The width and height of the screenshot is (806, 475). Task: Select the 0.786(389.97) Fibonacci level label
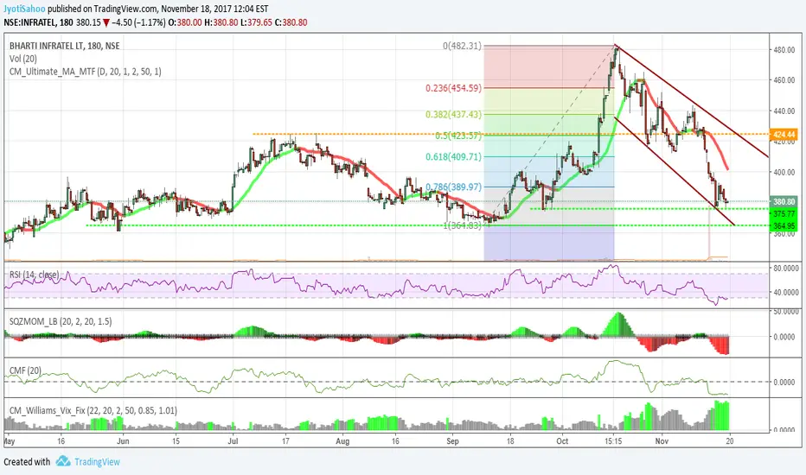tap(453, 187)
